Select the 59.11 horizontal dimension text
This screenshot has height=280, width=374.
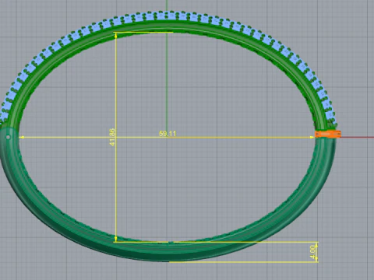point(168,134)
